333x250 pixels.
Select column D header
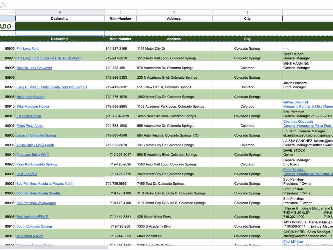coord(174,13)
